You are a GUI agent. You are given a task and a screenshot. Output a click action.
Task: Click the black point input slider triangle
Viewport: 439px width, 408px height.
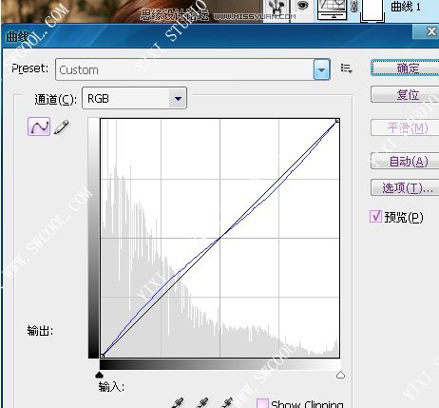pos(100,375)
